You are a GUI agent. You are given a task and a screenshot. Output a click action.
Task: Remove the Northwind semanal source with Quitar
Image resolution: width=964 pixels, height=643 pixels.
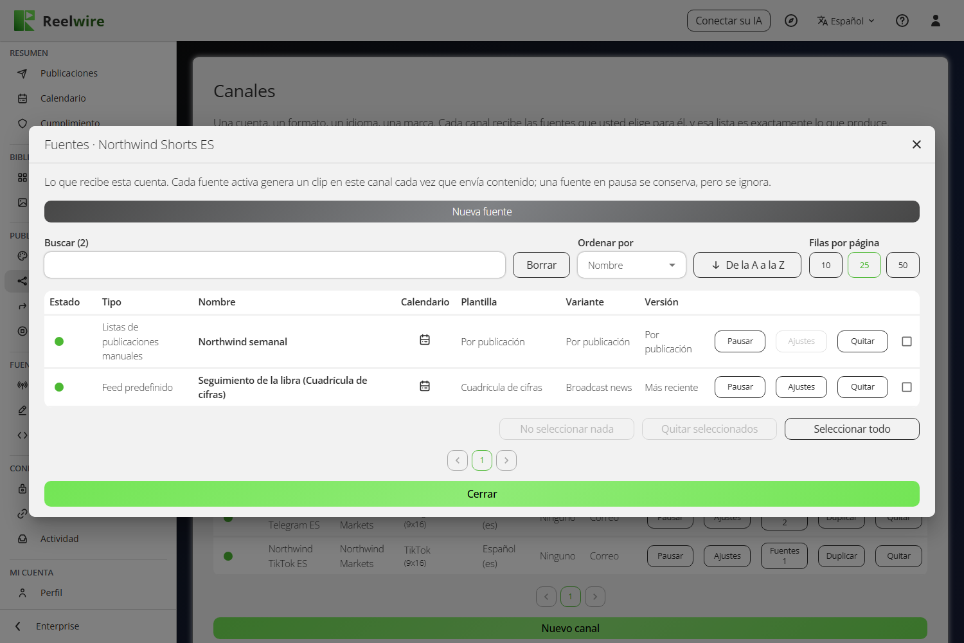coord(862,341)
